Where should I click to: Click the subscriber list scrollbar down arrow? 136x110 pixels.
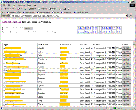tap(134, 105)
